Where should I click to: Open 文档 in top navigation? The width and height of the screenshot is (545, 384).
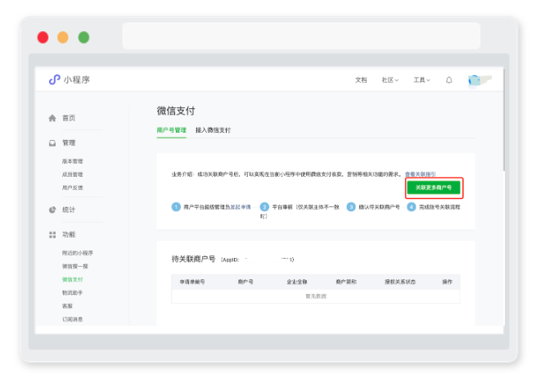coord(361,80)
